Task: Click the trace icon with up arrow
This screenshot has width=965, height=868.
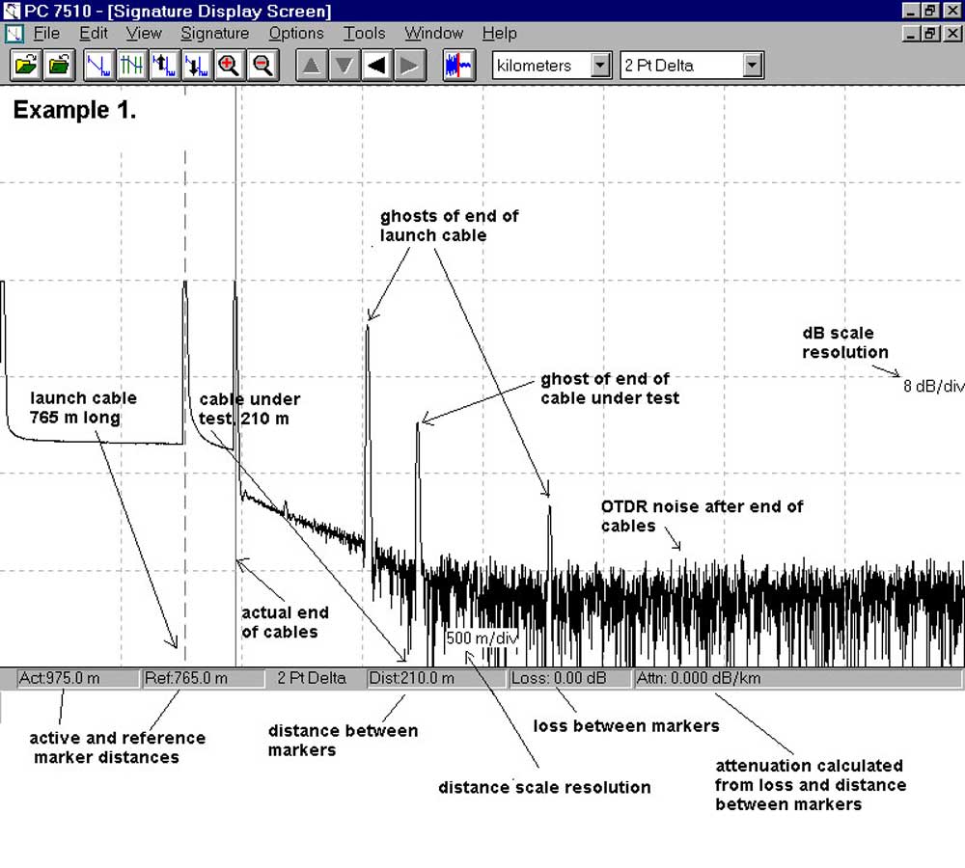Action: (164, 66)
